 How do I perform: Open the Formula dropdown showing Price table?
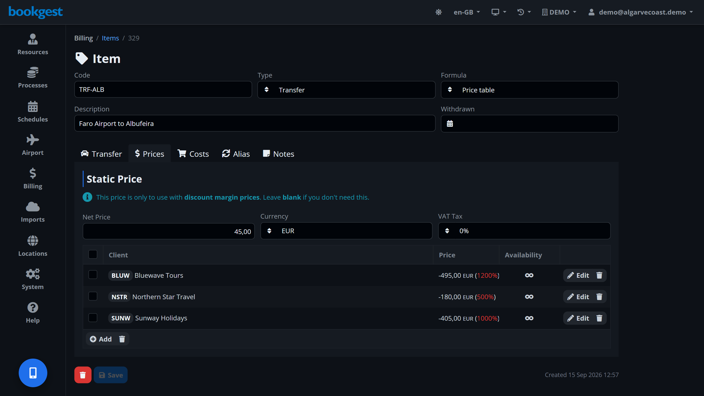[x=530, y=90]
